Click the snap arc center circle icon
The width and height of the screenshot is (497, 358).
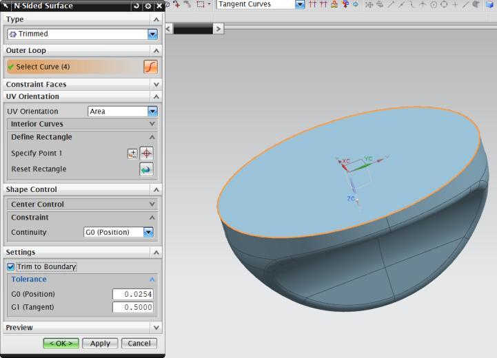pyautogui.click(x=434, y=4)
